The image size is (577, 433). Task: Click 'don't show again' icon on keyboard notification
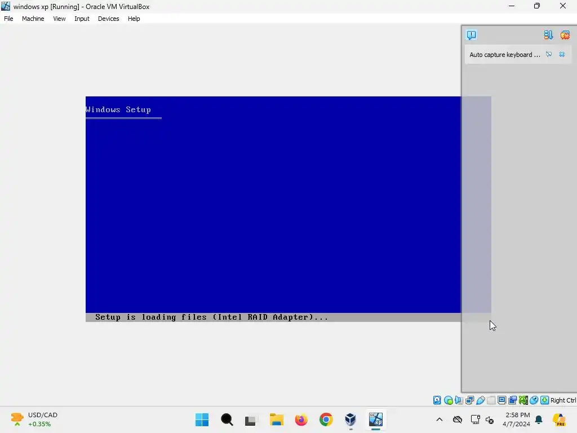(549, 55)
